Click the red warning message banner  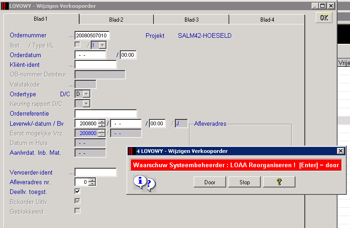tap(236, 165)
